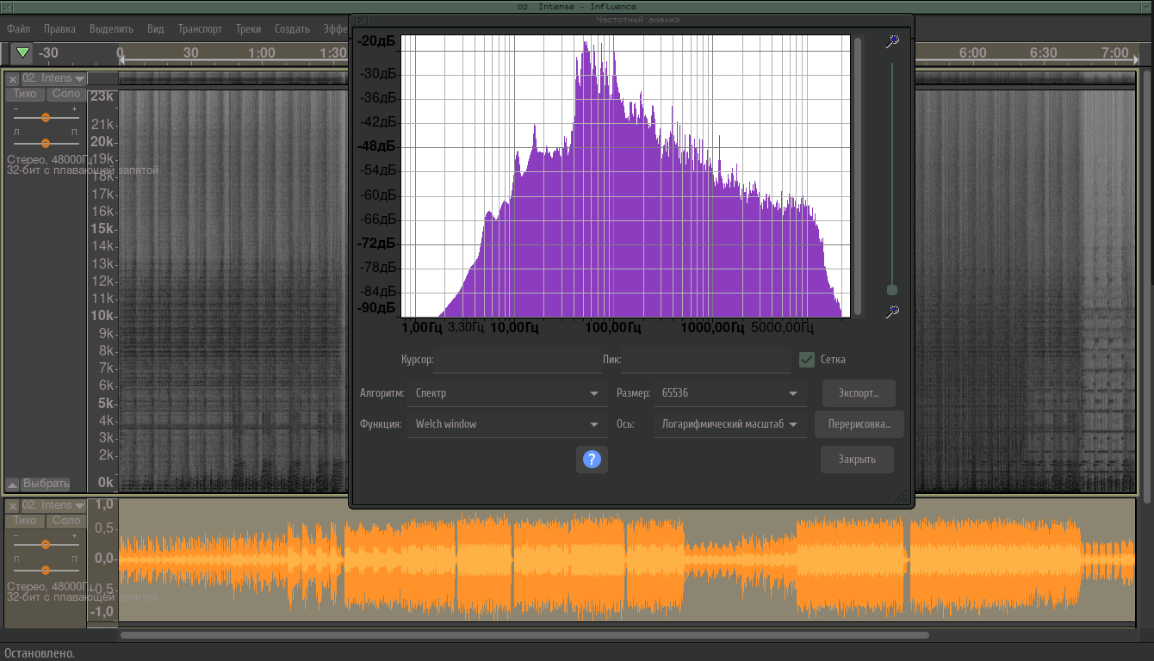Screen dimensions: 1154x661
Task: Solo waveform track with Соло
Action: [x=66, y=521]
